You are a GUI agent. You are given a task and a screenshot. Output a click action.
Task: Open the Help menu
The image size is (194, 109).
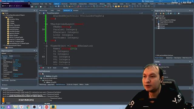[50, 4]
